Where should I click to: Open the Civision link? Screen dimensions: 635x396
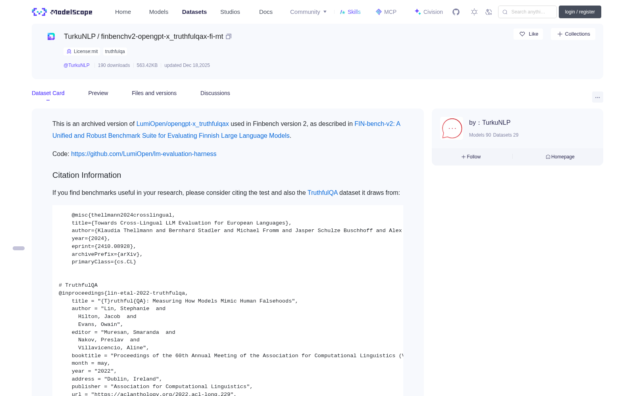tap(429, 12)
